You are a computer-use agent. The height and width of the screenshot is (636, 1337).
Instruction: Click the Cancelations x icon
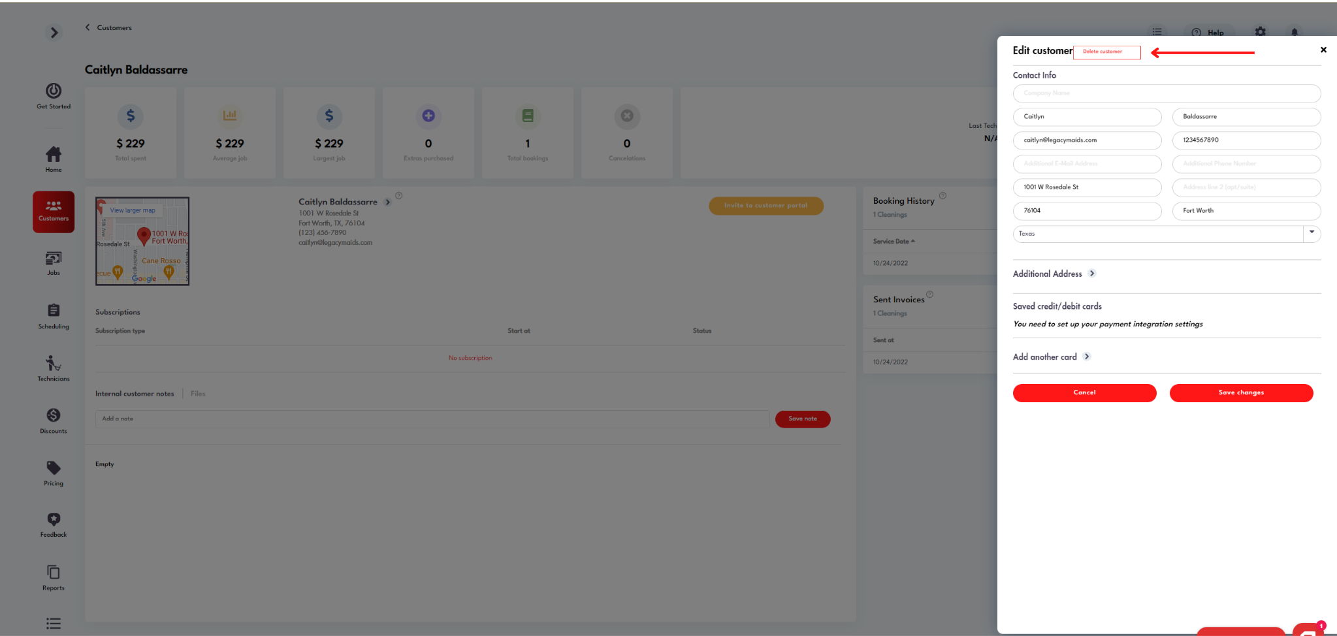(627, 116)
